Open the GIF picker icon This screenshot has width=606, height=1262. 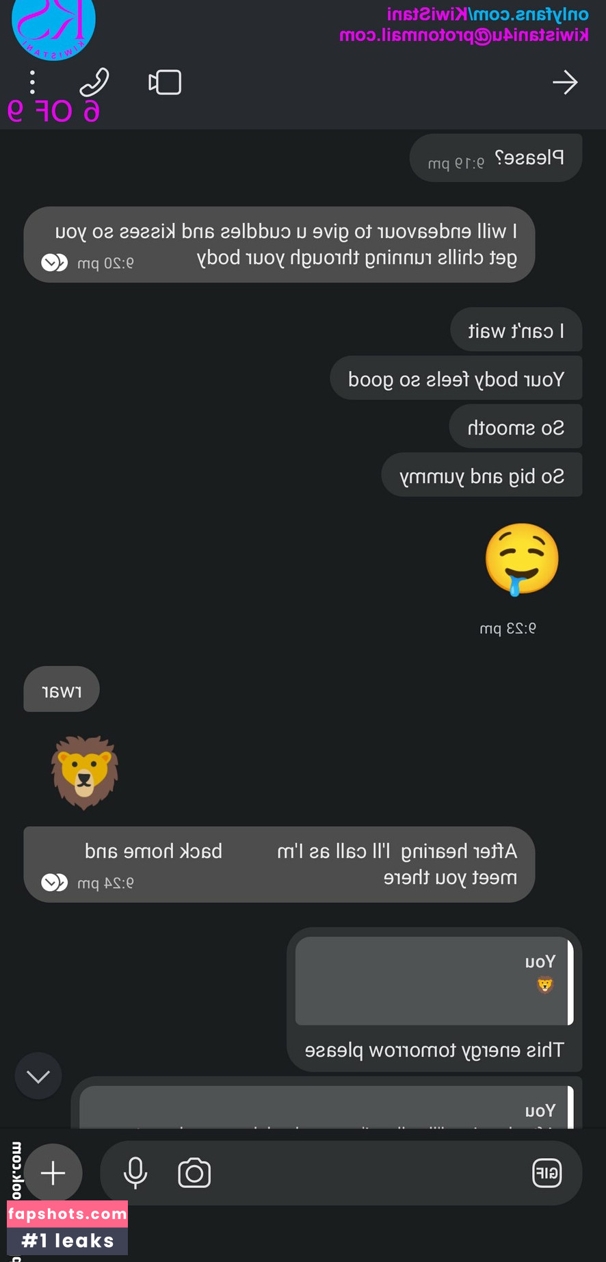pos(546,1173)
